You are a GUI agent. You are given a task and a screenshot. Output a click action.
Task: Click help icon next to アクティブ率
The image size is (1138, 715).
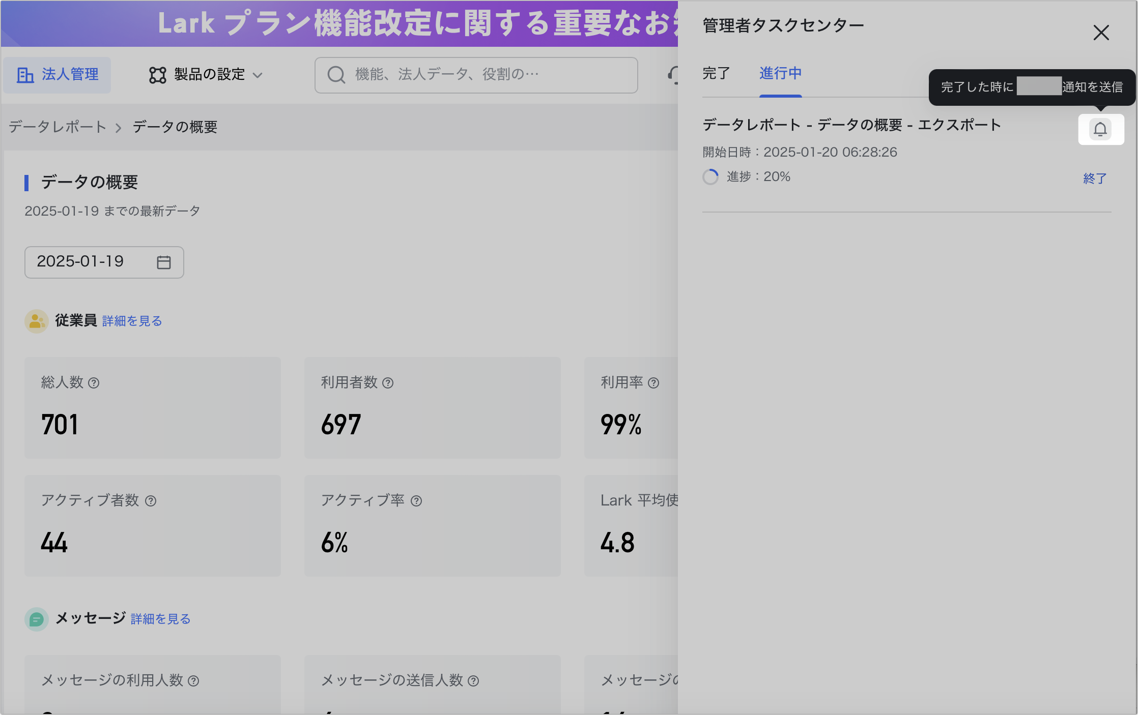tap(416, 501)
